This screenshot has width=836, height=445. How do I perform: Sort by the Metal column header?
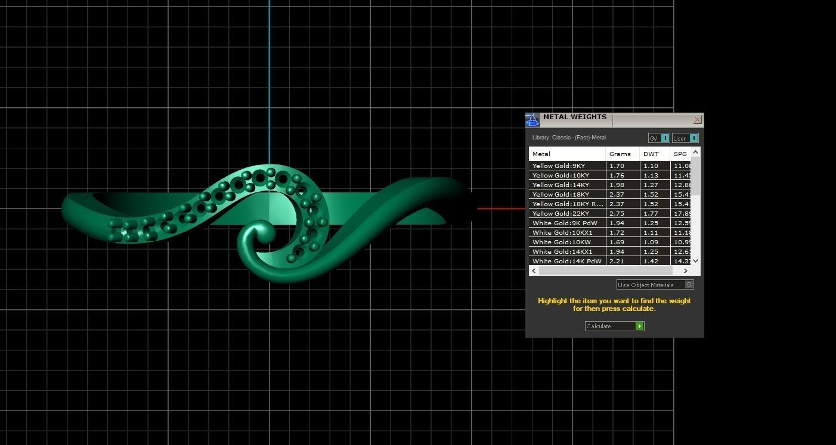coord(567,154)
